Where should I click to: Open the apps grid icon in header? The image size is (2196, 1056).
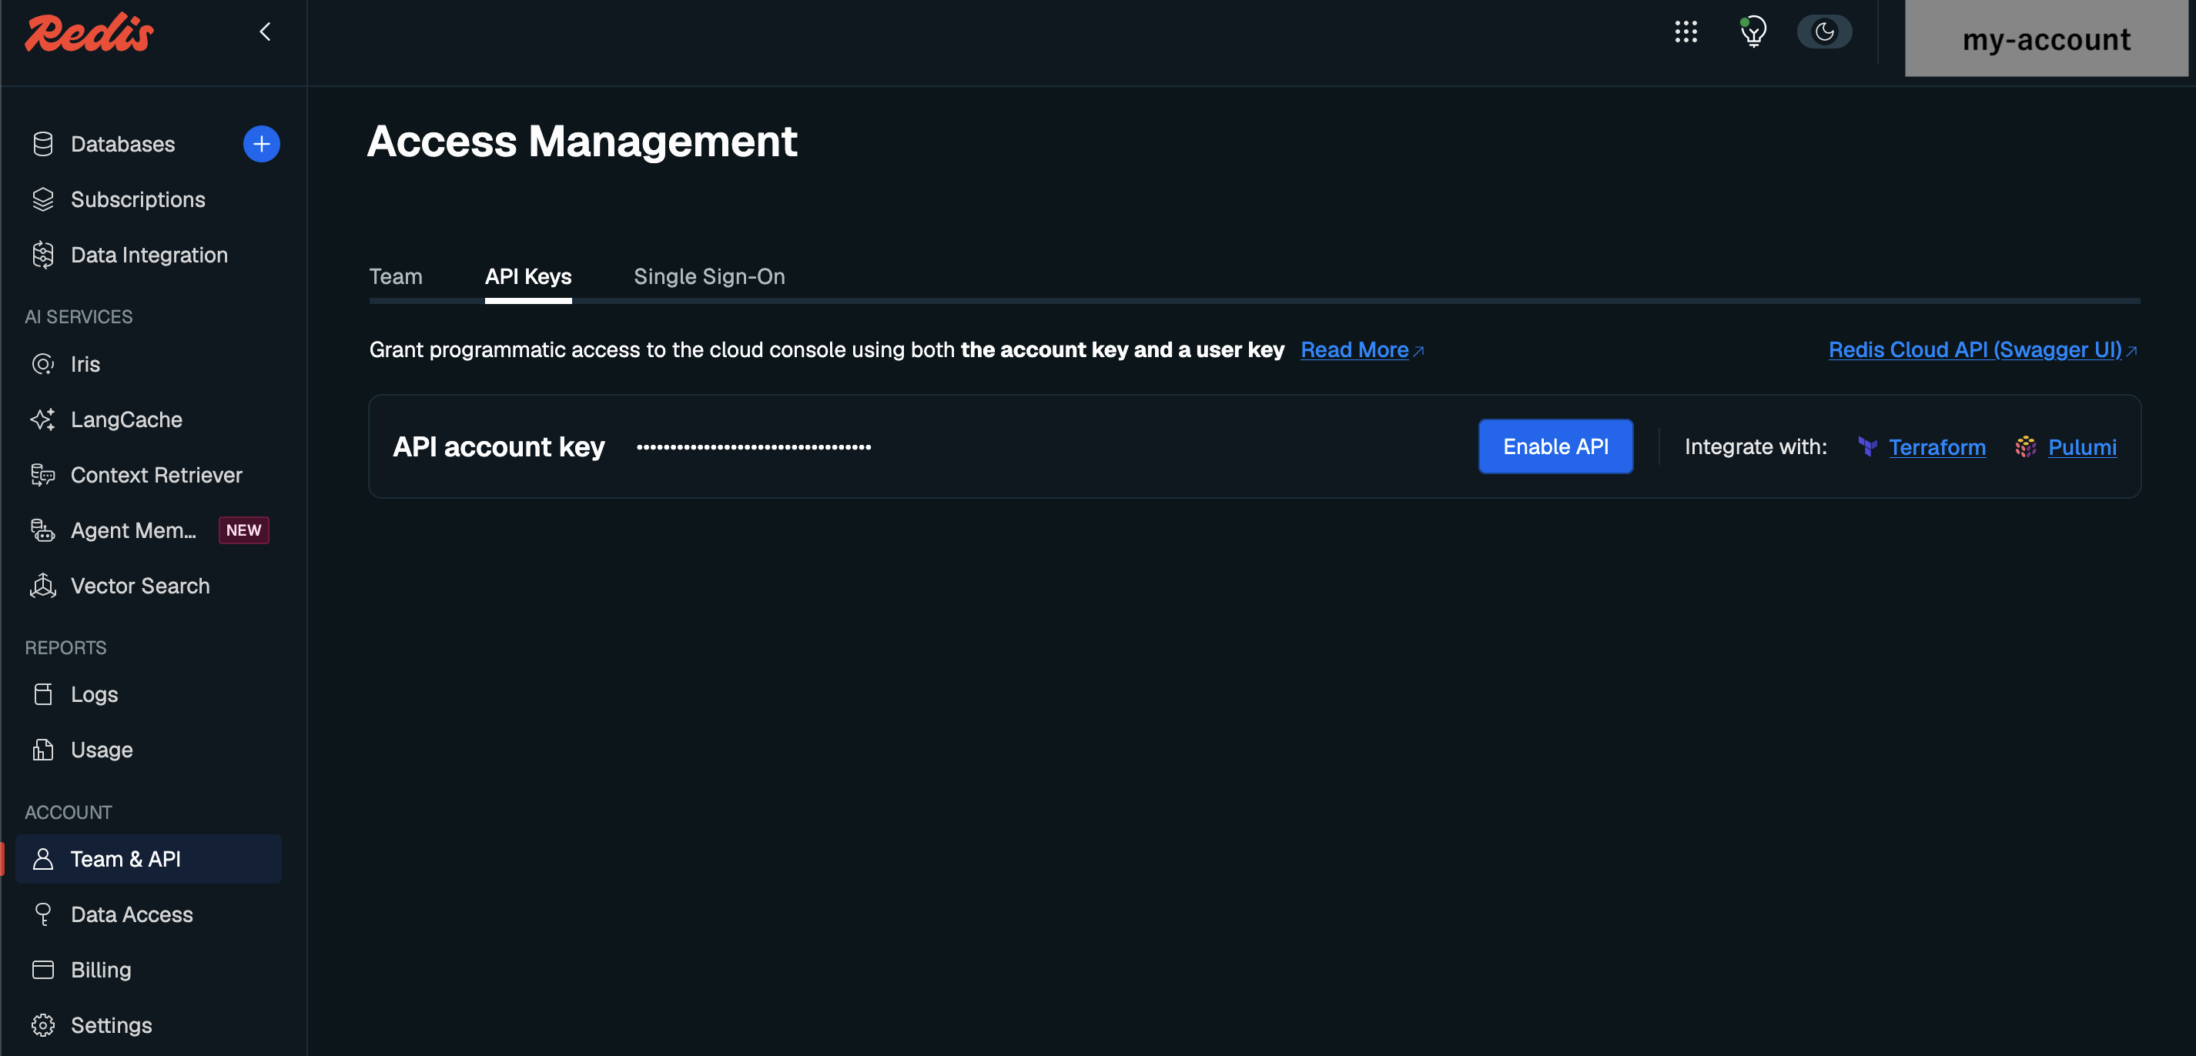tap(1686, 32)
